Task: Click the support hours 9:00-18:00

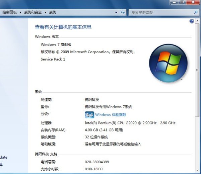Action: [93, 169]
